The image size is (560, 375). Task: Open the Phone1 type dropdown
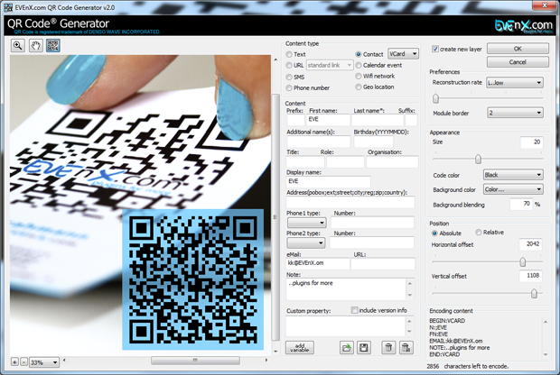[x=307, y=223]
